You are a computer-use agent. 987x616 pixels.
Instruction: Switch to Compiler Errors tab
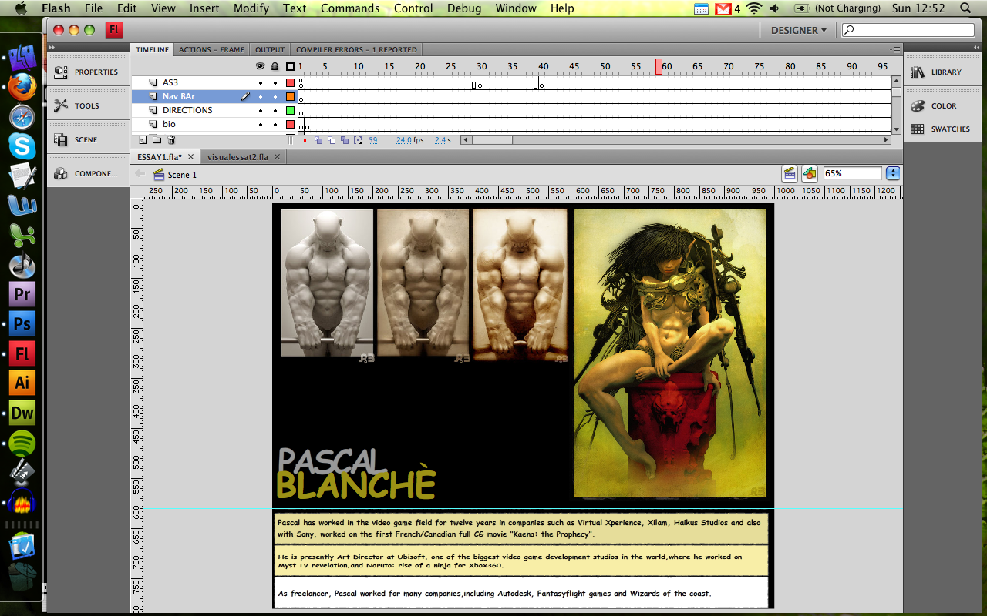[x=356, y=49]
